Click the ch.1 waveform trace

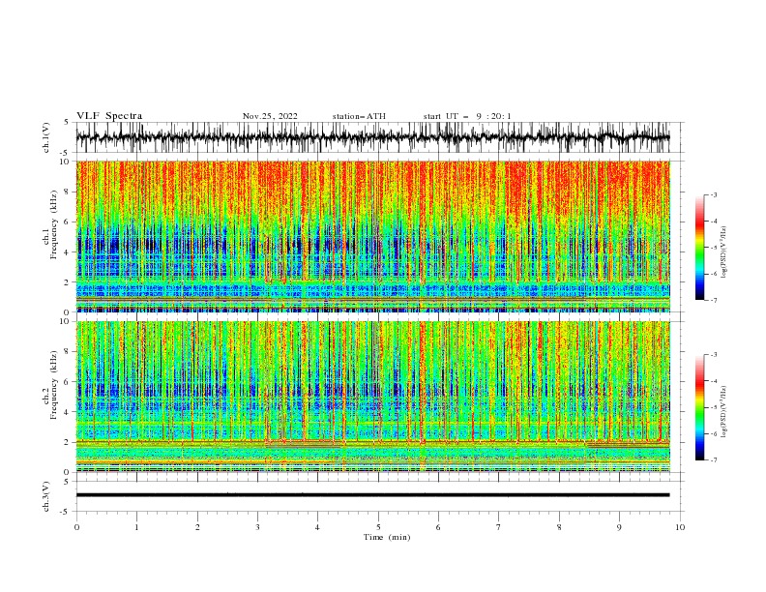tap(372, 137)
